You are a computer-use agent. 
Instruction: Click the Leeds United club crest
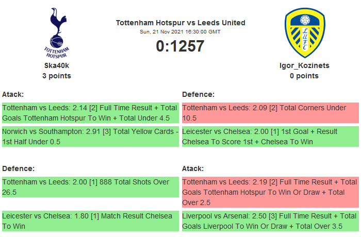pyautogui.click(x=304, y=32)
